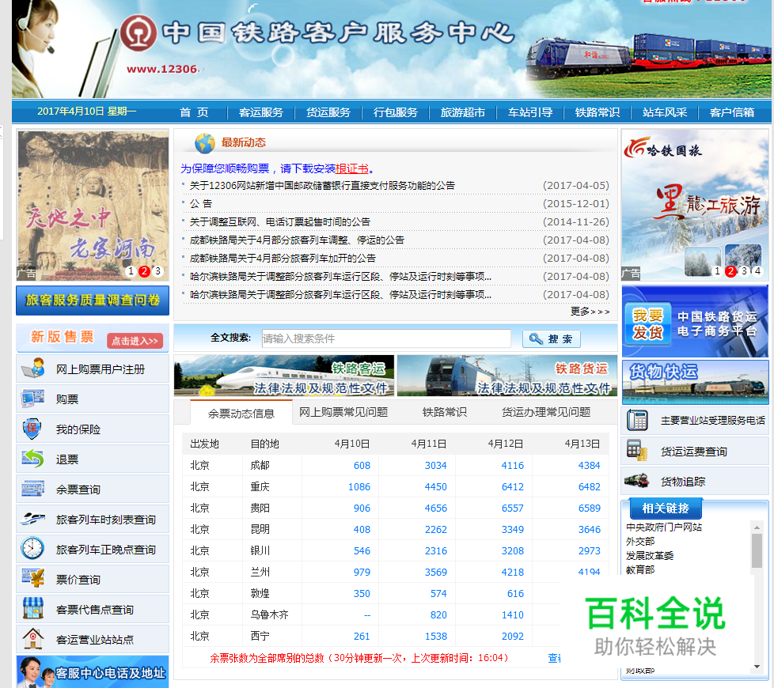The width and height of the screenshot is (774, 688).
Task: Click the remaining tickets query icon
Action: [32, 489]
